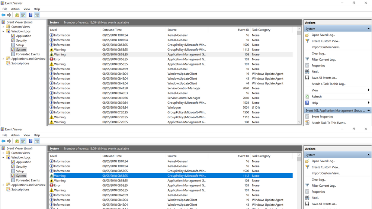
Task: Toggle action pane icon in upper window toolbar
Action: pyautogui.click(x=37, y=15)
